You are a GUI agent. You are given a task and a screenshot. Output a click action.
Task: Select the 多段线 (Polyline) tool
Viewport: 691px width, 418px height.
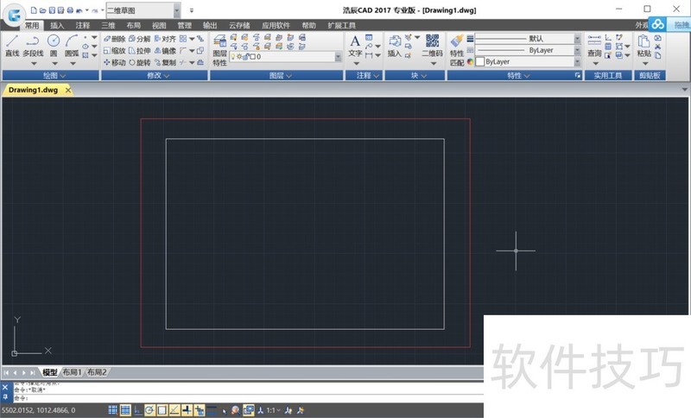tap(33, 46)
